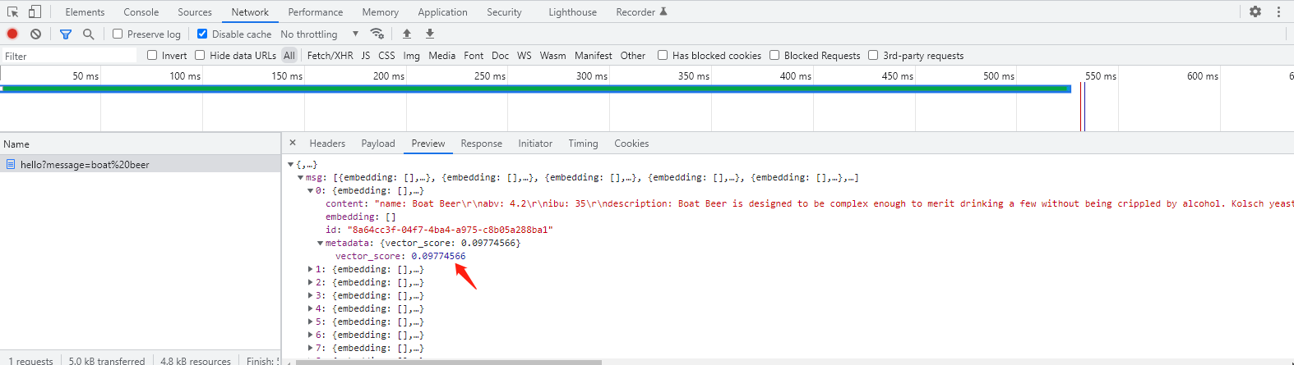Screen dimensions: 1294x365
Task: View the Cookies tab
Action: pyautogui.click(x=631, y=143)
